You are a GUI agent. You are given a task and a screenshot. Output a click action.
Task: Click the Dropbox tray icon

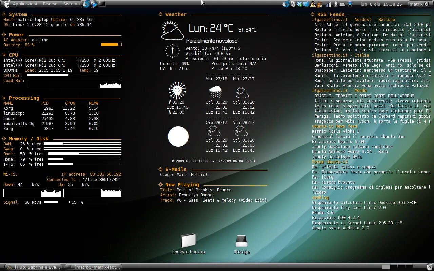point(299,4)
